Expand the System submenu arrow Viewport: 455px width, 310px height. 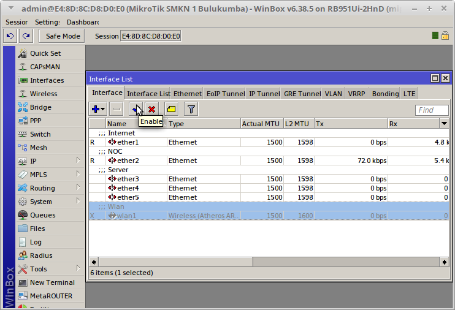point(78,201)
